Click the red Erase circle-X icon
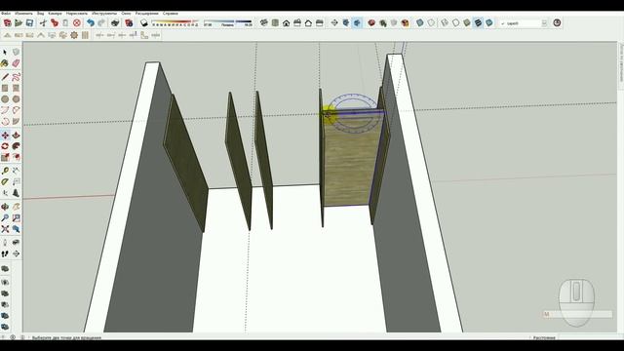Image resolution: width=624 pixels, height=351 pixels. 77,23
